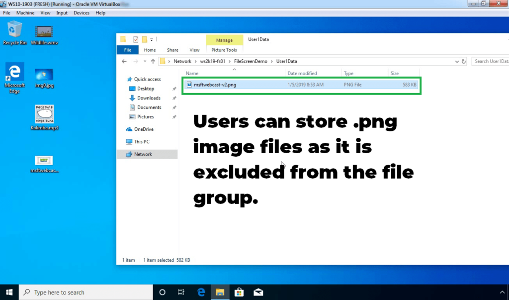The width and height of the screenshot is (509, 300).
Task: Open the recent locations dropdown arrow
Action: [x=145, y=61]
